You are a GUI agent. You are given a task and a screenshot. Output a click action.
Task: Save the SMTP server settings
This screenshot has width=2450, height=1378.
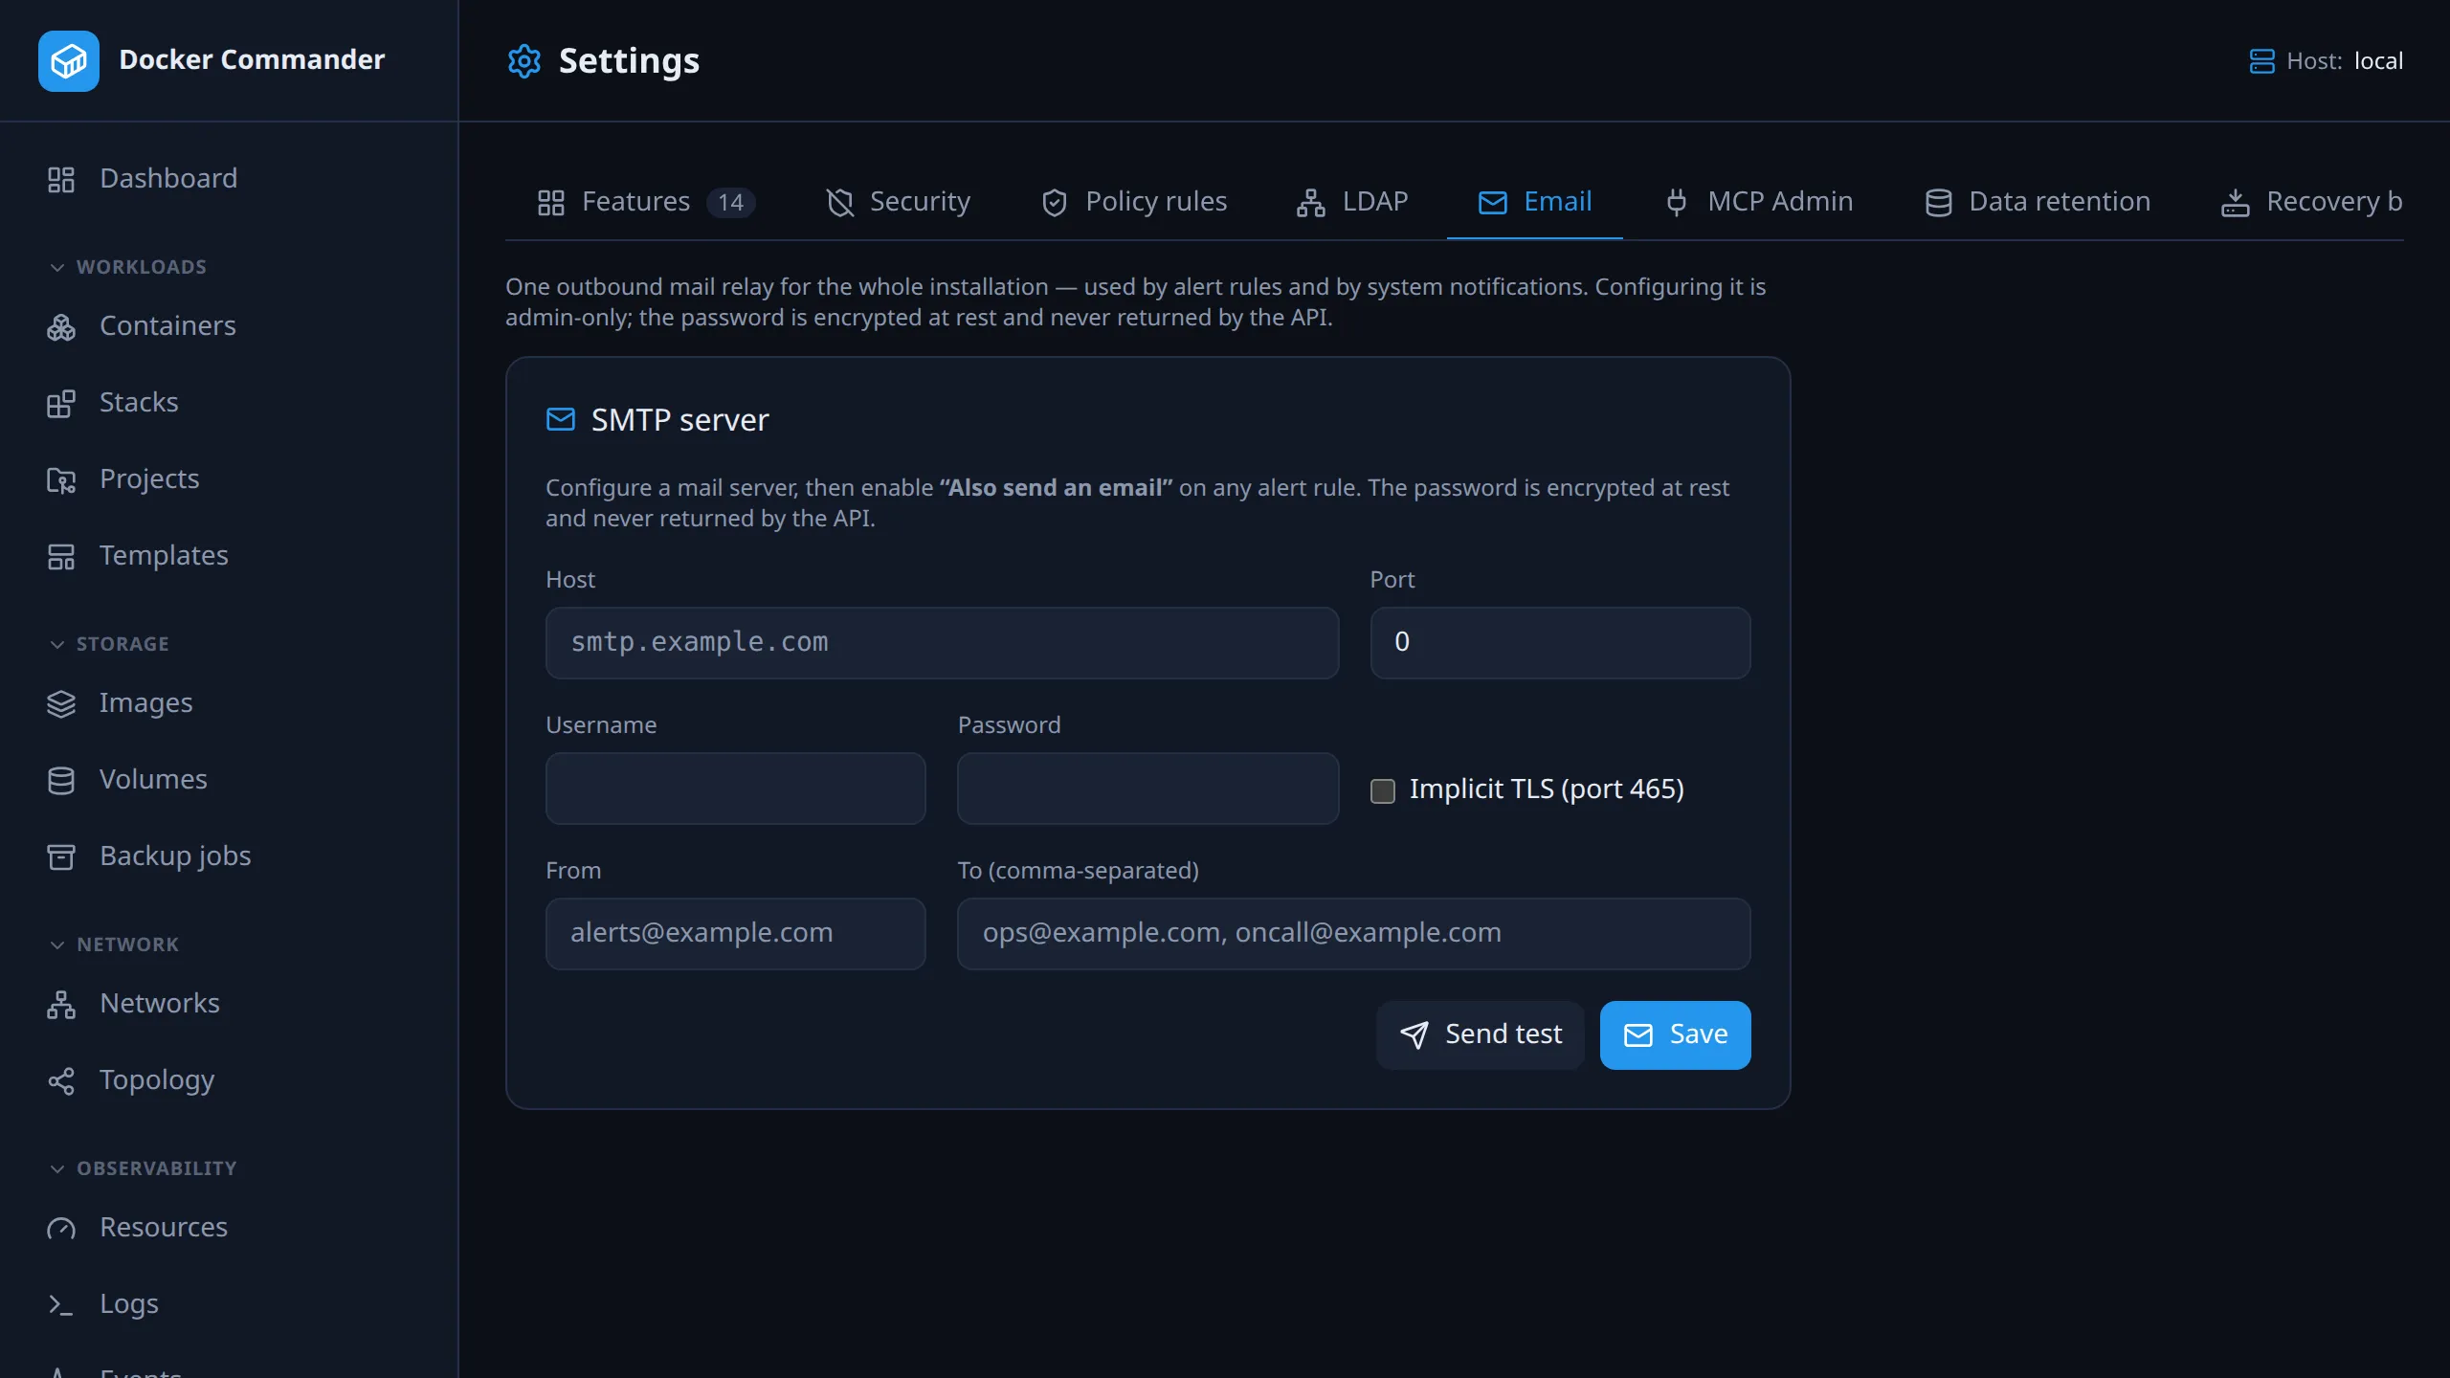tap(1676, 1035)
